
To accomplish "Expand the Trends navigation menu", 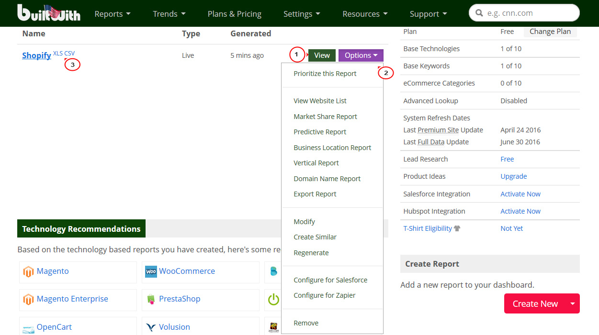I will point(169,14).
